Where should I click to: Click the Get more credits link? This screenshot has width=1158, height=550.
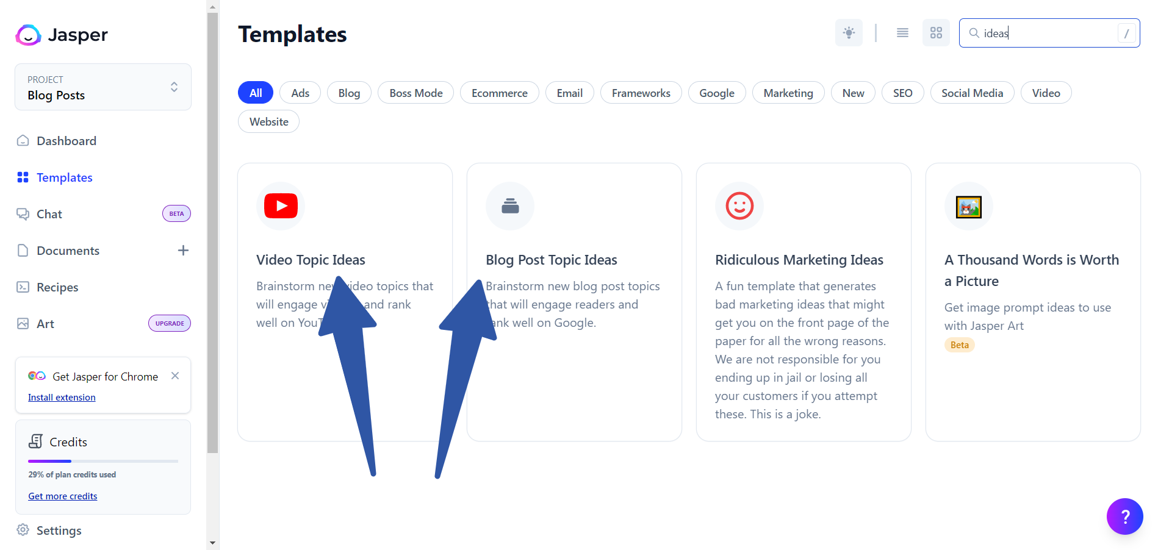coord(63,496)
